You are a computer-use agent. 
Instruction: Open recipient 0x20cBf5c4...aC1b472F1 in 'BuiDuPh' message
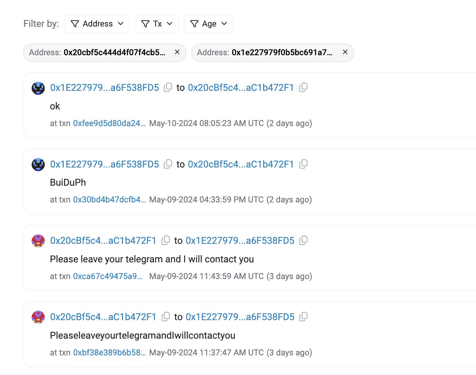pyautogui.click(x=241, y=164)
